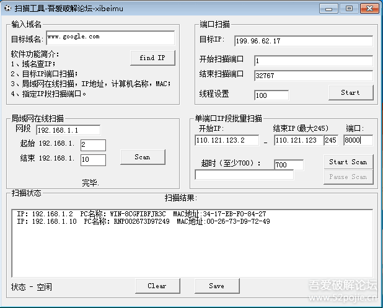Click the Clear button
Viewport: 383px width, 308px height.
click(x=157, y=286)
